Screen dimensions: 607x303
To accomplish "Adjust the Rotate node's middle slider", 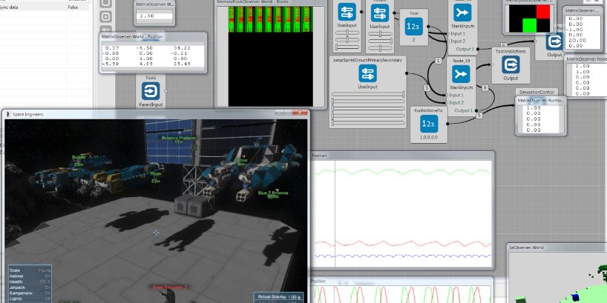I will [x=381, y=41].
